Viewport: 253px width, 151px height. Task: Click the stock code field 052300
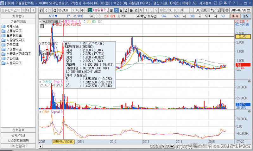pos(65,10)
